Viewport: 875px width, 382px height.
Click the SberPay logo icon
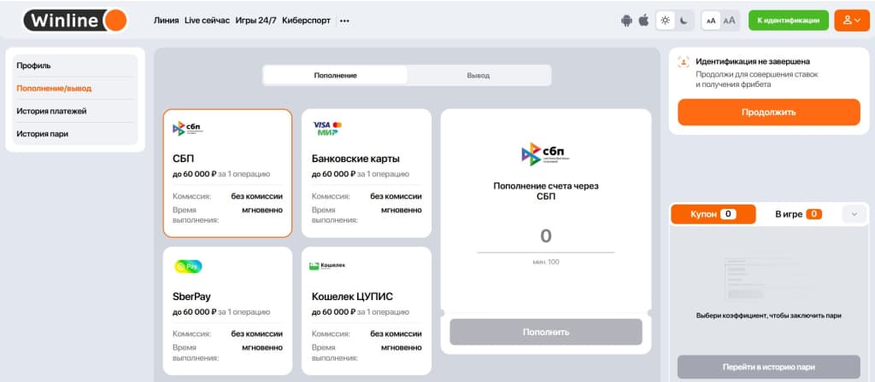click(188, 267)
